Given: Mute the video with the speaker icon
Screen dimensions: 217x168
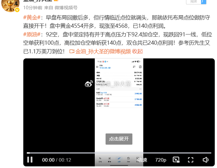Looking at the screenshot, I should point(206,160).
